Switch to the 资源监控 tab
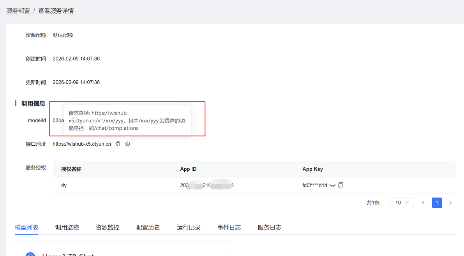 coord(108,228)
